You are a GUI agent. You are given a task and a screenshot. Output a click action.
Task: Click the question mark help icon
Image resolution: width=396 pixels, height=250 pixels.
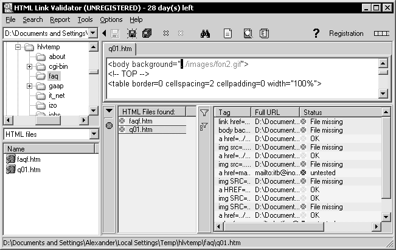click(x=316, y=33)
